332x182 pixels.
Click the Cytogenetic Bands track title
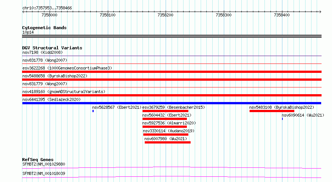pos(44,28)
